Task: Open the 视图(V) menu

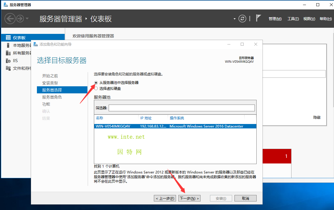Action: pos(309,19)
